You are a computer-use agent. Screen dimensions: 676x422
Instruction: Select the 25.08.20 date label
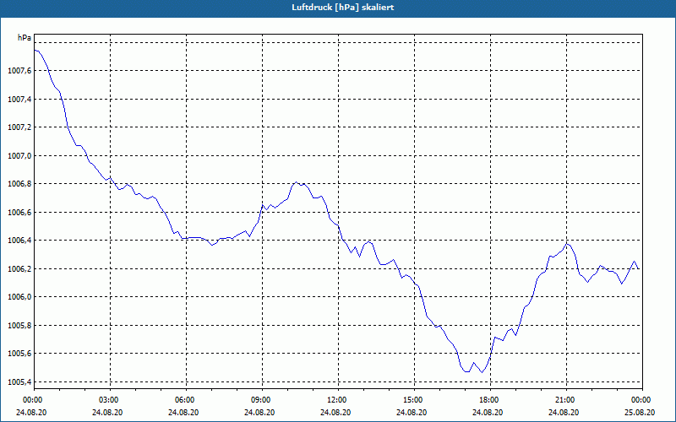tap(640, 412)
